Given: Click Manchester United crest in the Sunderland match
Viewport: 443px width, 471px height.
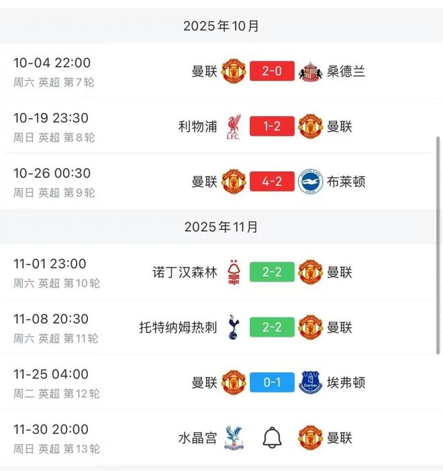Looking at the screenshot, I should [234, 71].
